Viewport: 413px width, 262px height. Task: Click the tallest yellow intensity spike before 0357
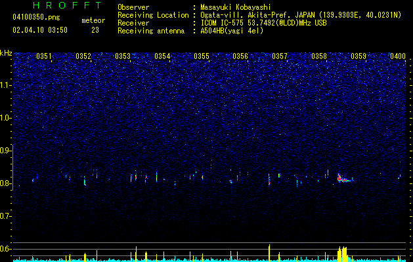tap(269, 253)
